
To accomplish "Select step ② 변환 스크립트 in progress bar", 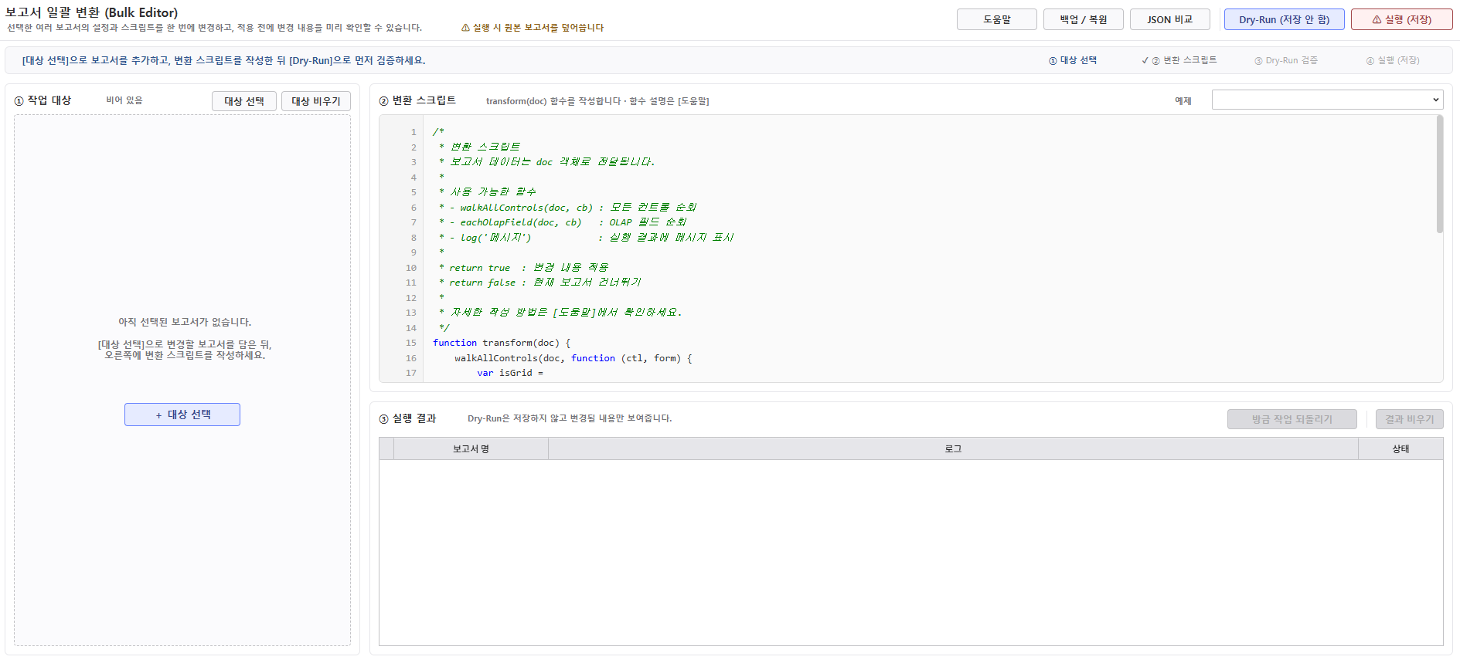I will [x=1179, y=60].
